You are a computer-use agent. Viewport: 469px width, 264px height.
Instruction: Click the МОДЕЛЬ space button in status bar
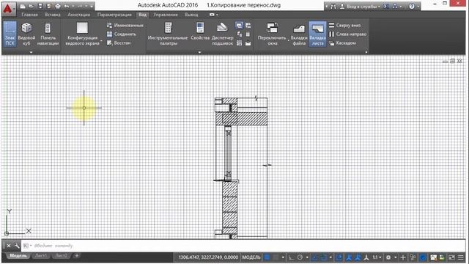[x=251, y=257]
